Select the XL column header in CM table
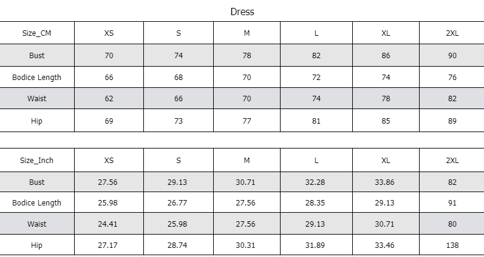 [386, 33]
